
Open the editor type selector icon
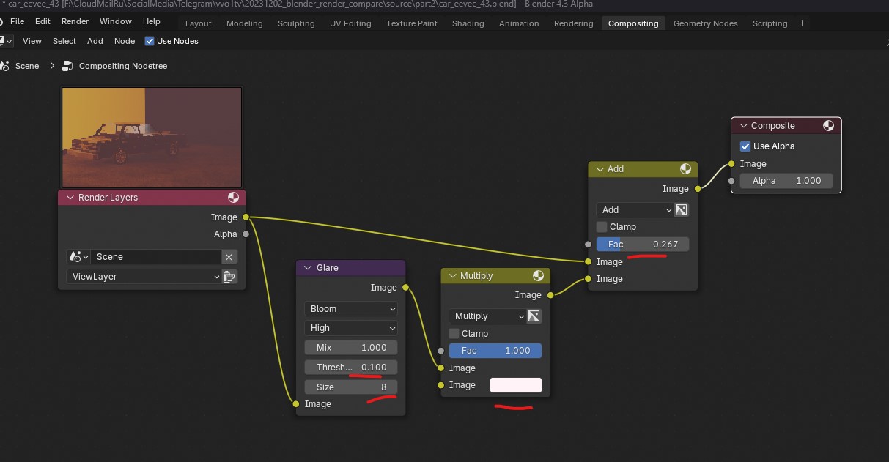6,41
